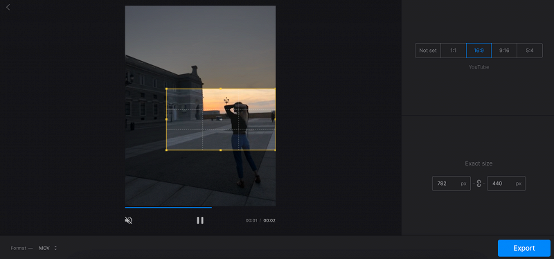
Task: Click the Export button
Action: (524, 248)
